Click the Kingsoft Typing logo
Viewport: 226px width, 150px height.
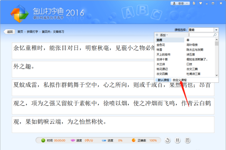(20, 14)
